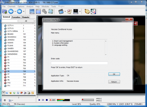147x107 pixels.
Task: Select the CCTV OPERA channel
Action: 19,31
